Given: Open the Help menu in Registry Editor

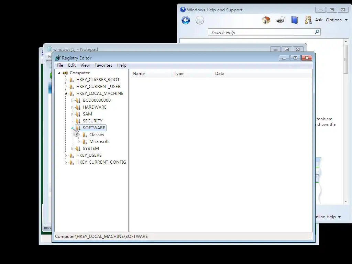Looking at the screenshot, I should [x=122, y=65].
